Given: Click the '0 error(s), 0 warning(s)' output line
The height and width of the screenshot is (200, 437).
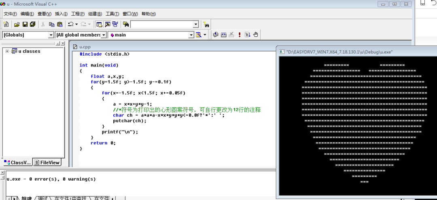Looking at the screenshot, I should tap(51, 179).
